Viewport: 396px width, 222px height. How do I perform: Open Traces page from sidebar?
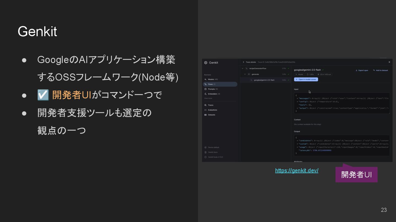tap(220, 105)
